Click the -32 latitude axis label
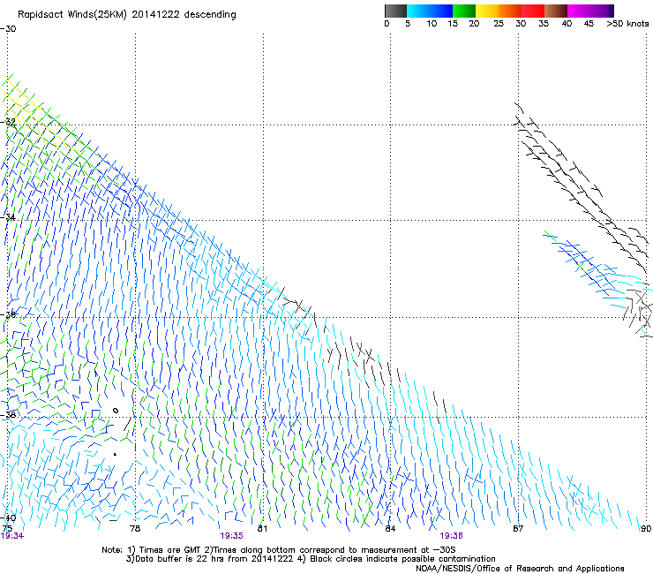The width and height of the screenshot is (653, 574). pyautogui.click(x=8, y=122)
